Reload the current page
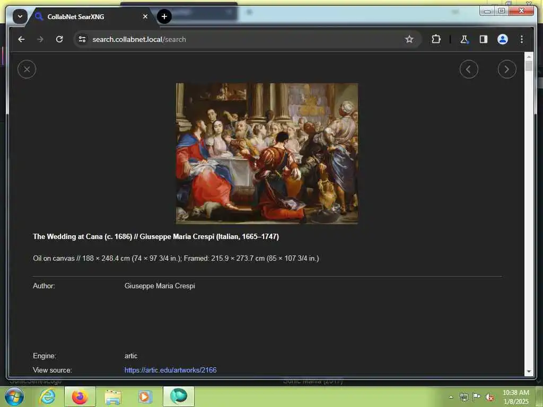 click(x=59, y=39)
